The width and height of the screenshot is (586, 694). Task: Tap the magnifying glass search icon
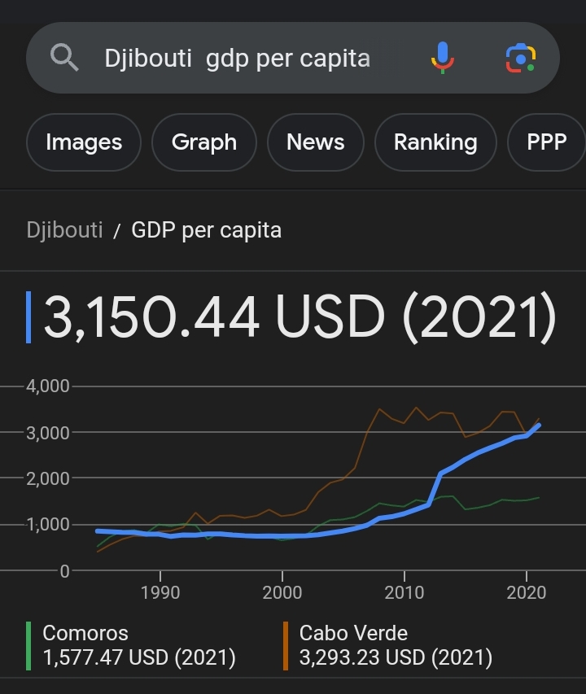(64, 58)
